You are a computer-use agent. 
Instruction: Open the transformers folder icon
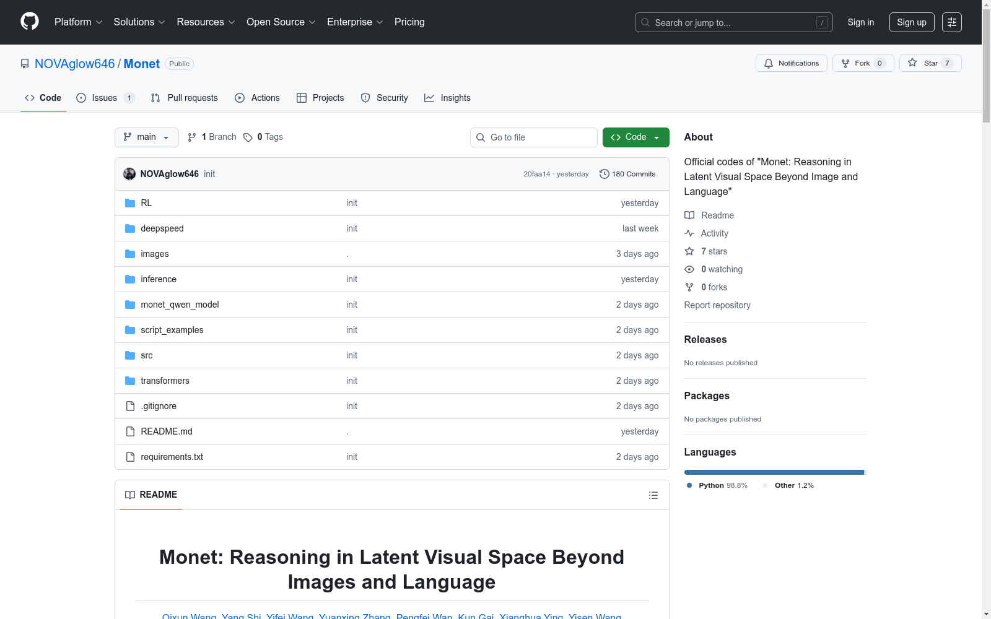coord(130,381)
